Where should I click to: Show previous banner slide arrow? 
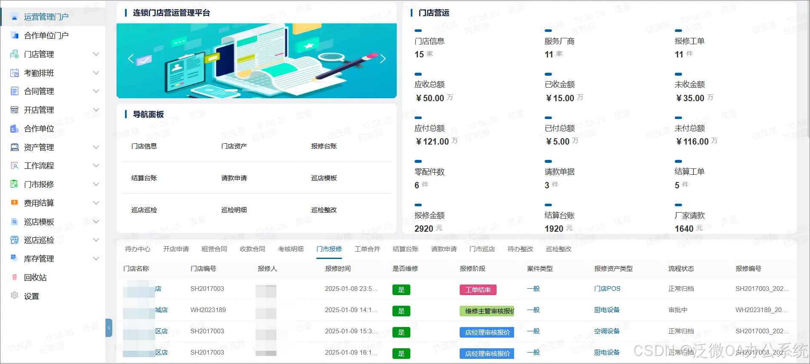pos(131,59)
